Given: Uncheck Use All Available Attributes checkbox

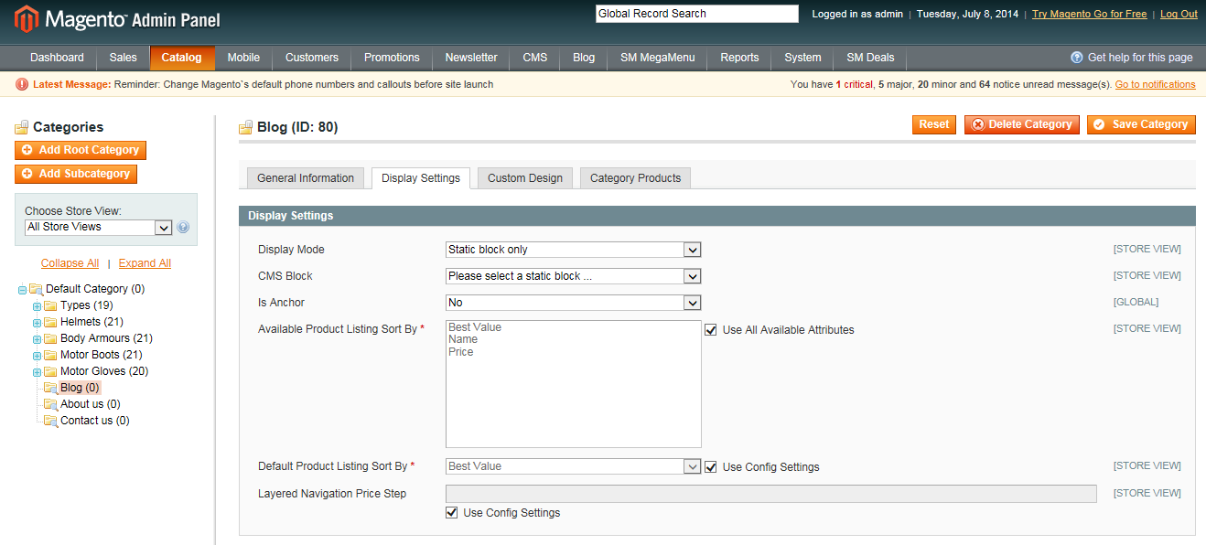Looking at the screenshot, I should (711, 330).
